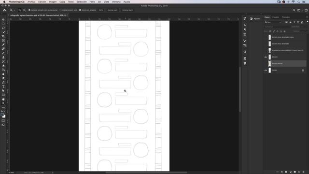Image resolution: width=309 pixels, height=174 pixels.
Task: Click the 100% zoom button
Action: click(x=101, y=10)
